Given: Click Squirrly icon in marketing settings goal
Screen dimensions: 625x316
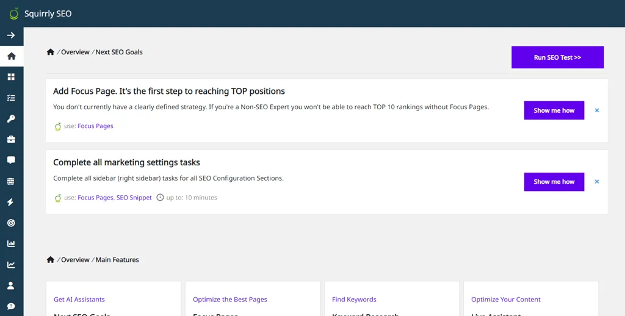Looking at the screenshot, I should pyautogui.click(x=58, y=198).
